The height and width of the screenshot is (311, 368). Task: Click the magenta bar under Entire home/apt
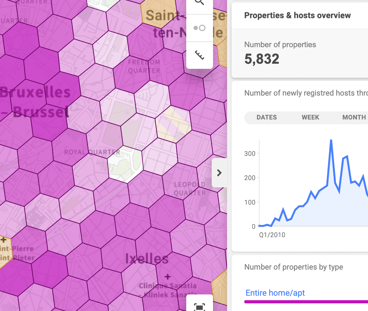pyautogui.click(x=306, y=301)
